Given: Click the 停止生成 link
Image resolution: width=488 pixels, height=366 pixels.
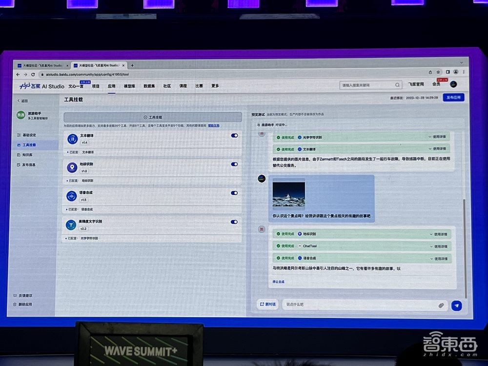Looking at the screenshot, I should coord(279,282).
